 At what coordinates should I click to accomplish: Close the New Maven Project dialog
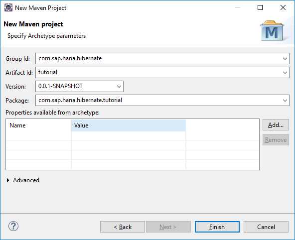coord(283,7)
